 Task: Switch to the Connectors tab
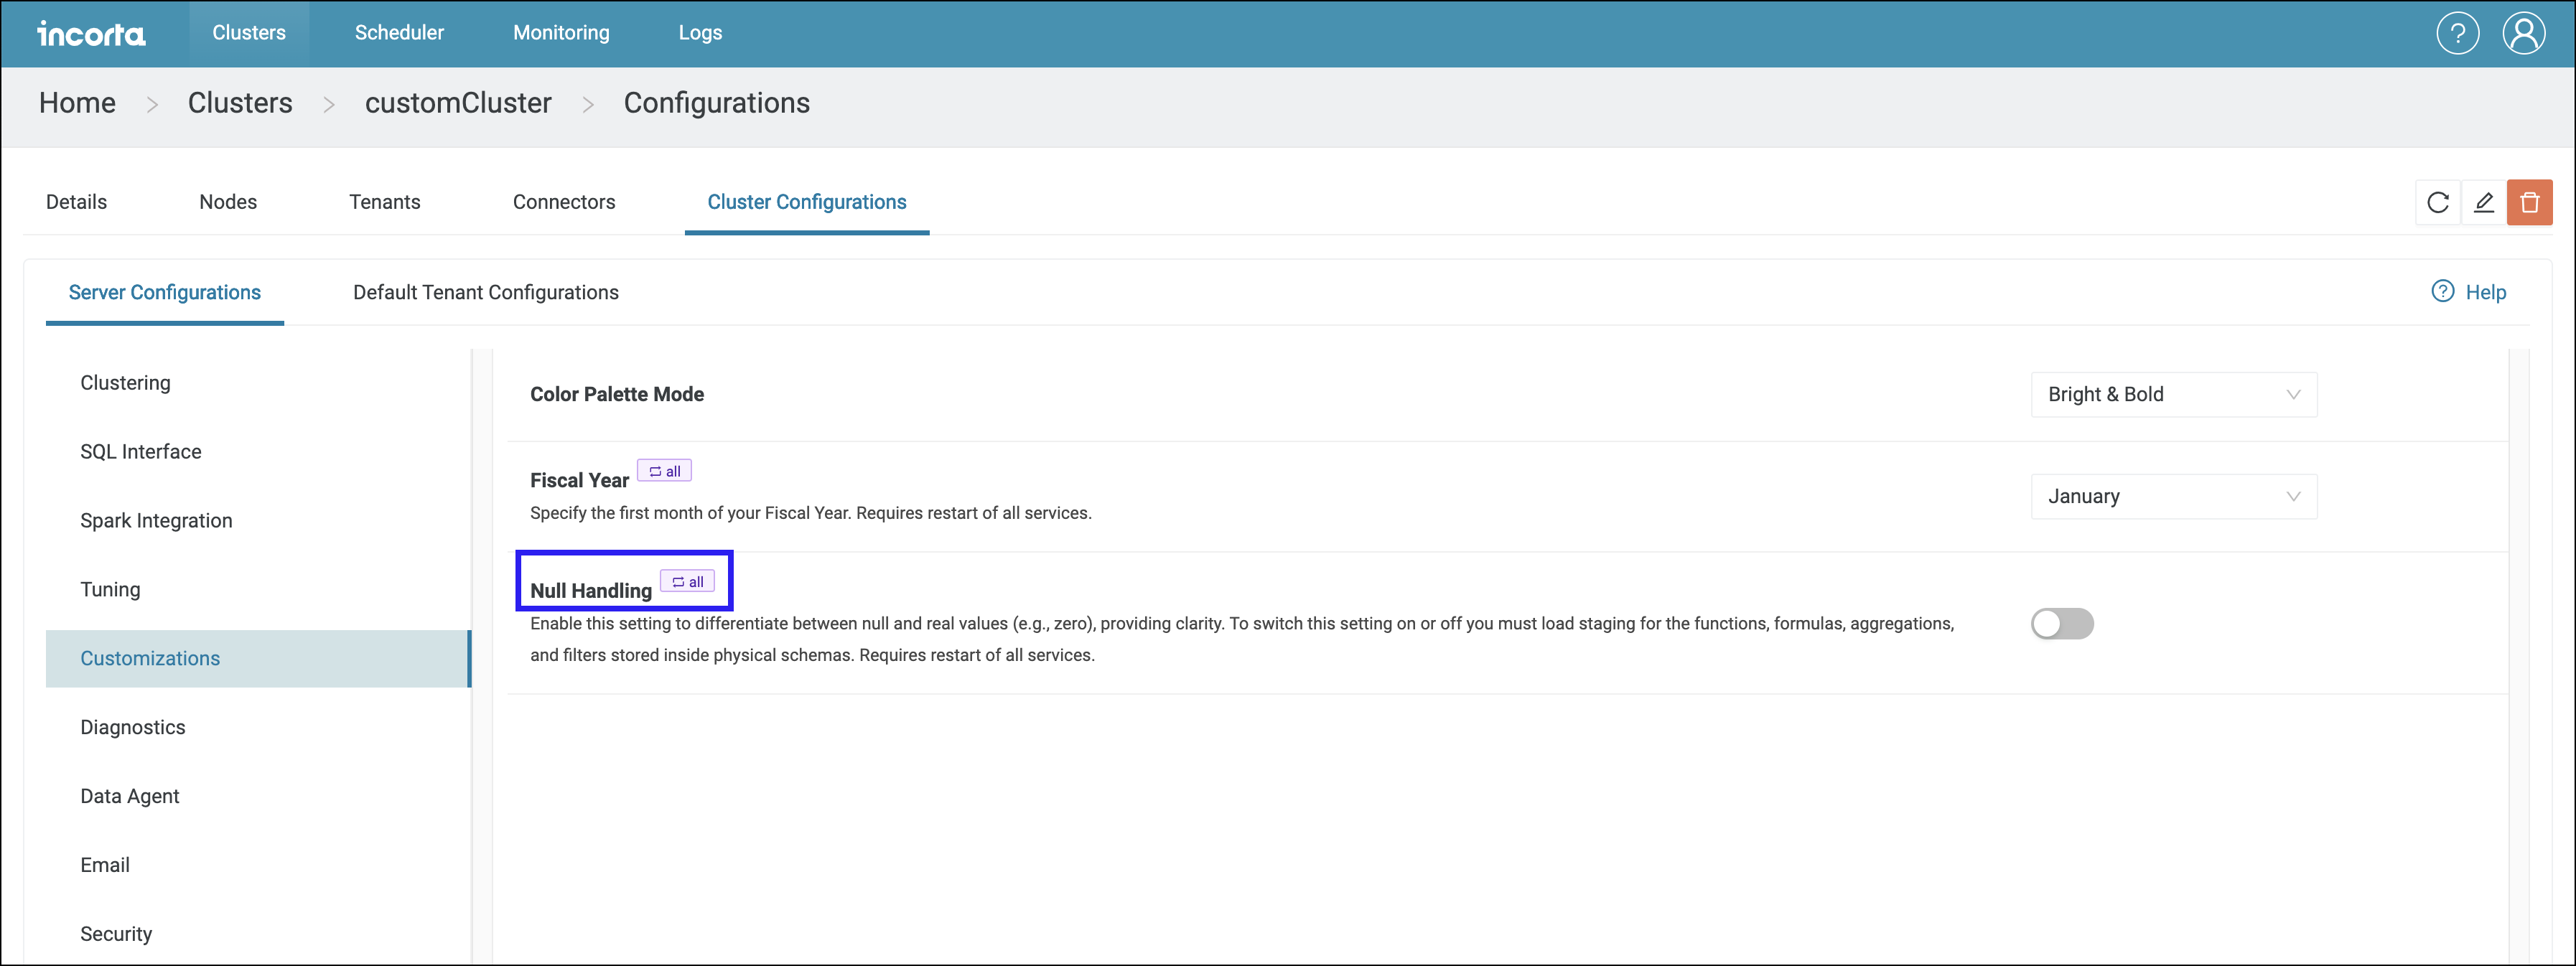click(x=564, y=202)
